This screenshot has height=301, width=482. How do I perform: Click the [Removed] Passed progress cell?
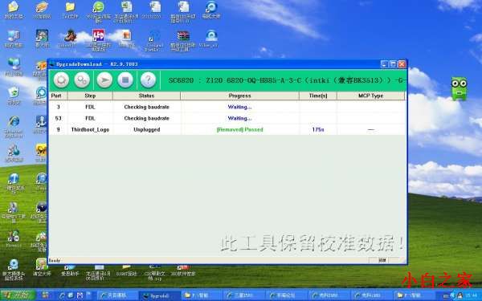239,129
